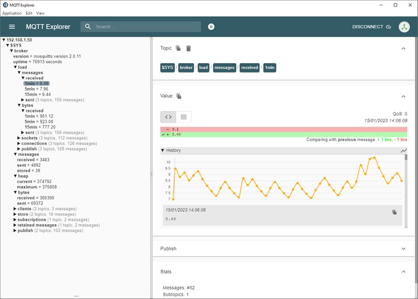Select the stored = 39 entry

pyautogui.click(x=29, y=171)
